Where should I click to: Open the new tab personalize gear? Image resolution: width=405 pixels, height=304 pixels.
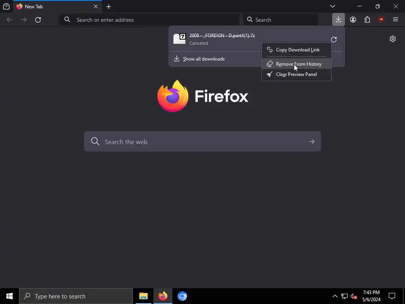[x=393, y=39]
